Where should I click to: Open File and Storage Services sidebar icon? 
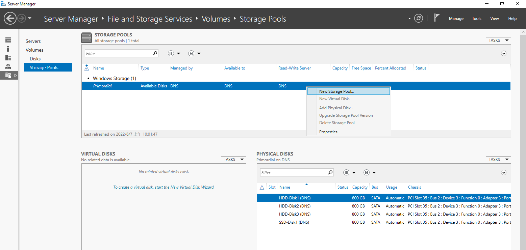coord(8,75)
